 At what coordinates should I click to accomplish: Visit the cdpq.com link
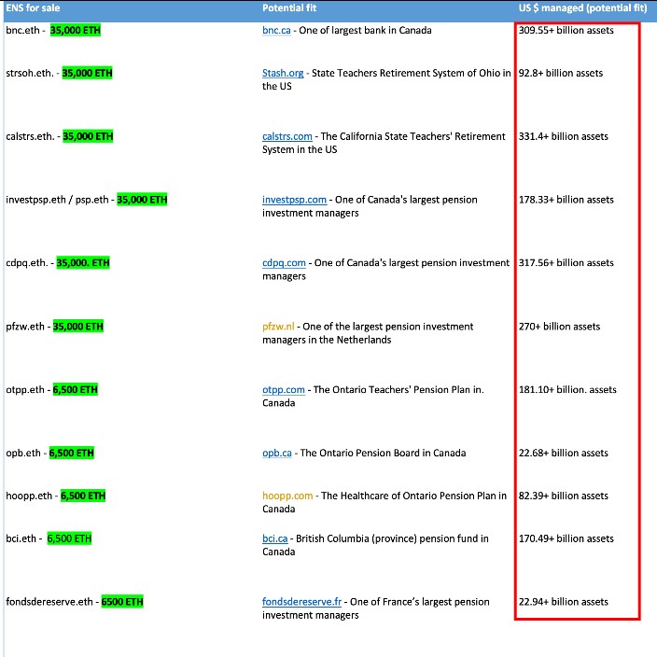pos(284,263)
